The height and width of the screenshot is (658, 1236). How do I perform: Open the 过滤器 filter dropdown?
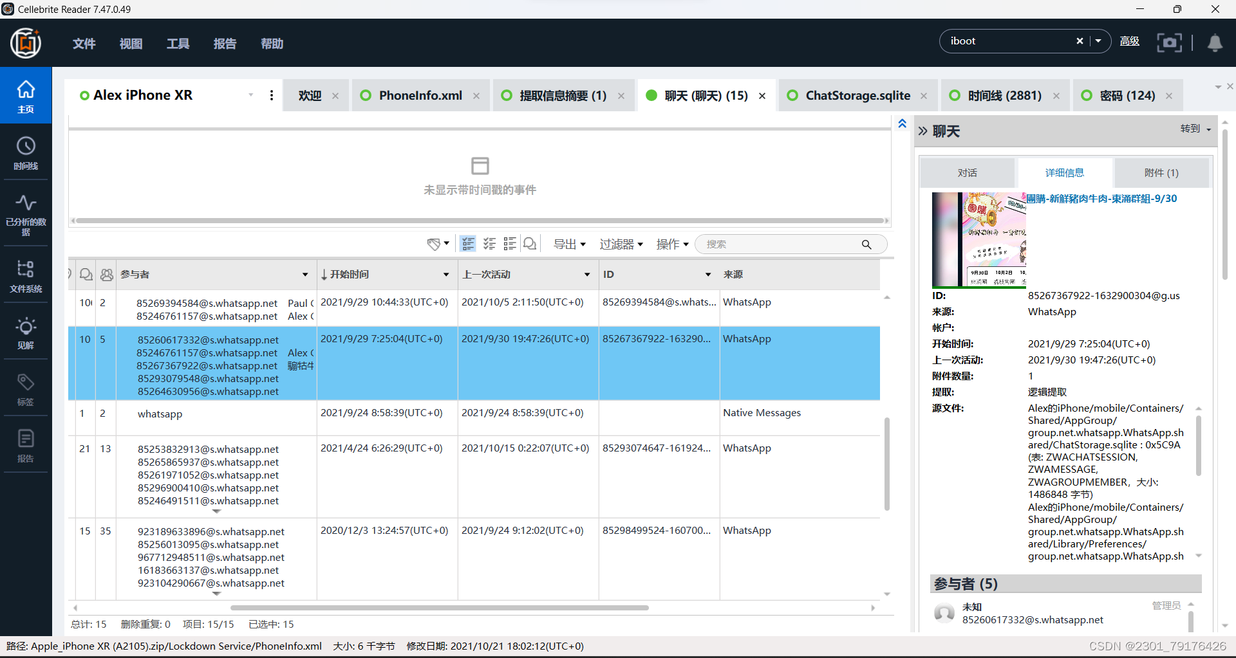621,244
